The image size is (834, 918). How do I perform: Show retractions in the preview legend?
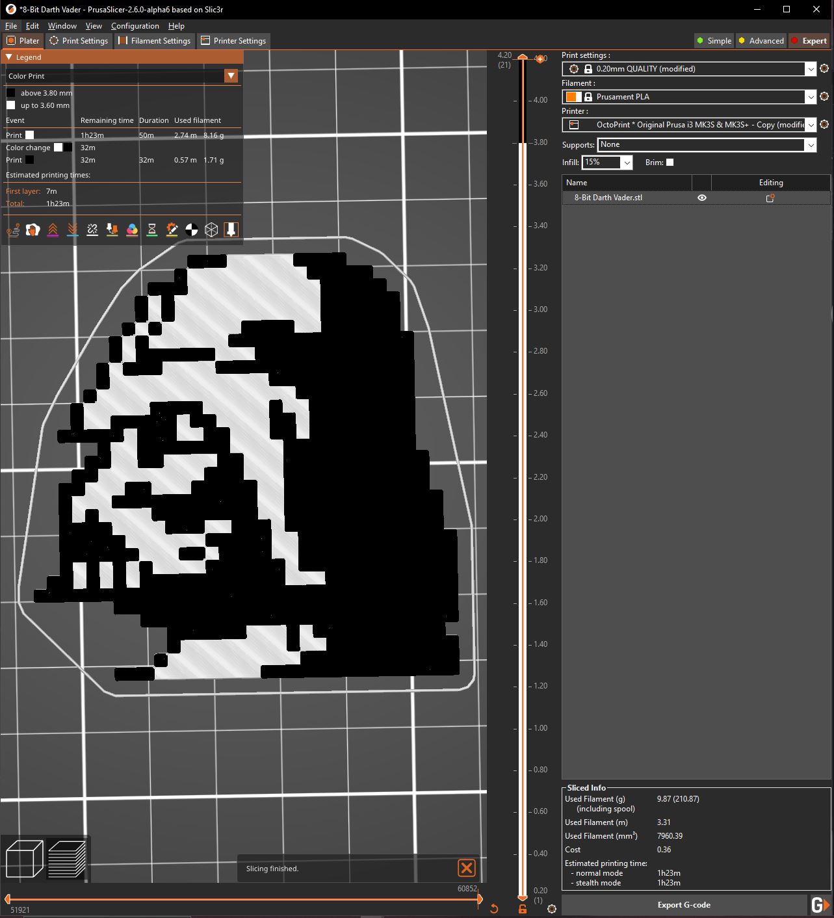(53, 229)
